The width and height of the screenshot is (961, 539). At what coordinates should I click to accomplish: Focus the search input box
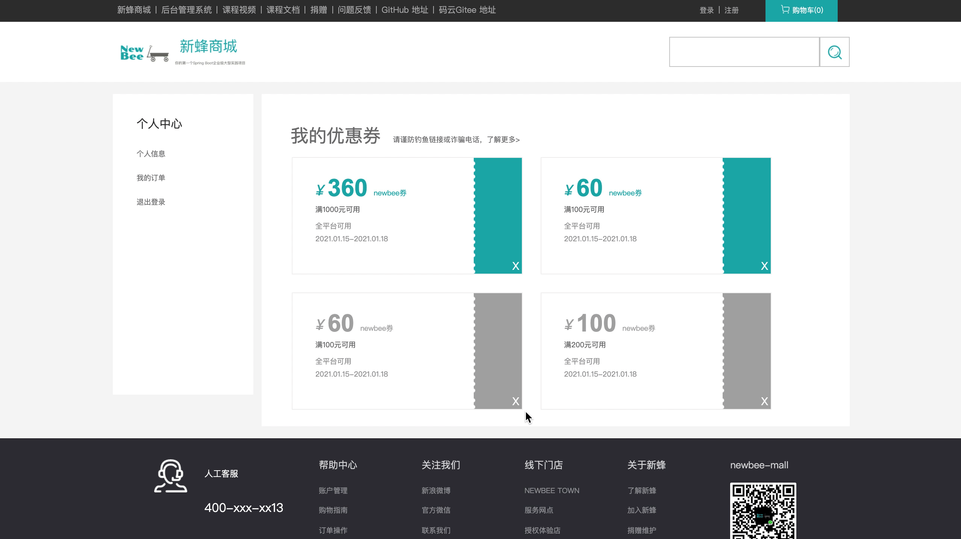pyautogui.click(x=744, y=52)
